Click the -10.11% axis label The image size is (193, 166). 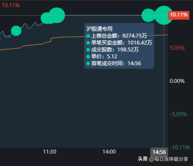(180, 147)
